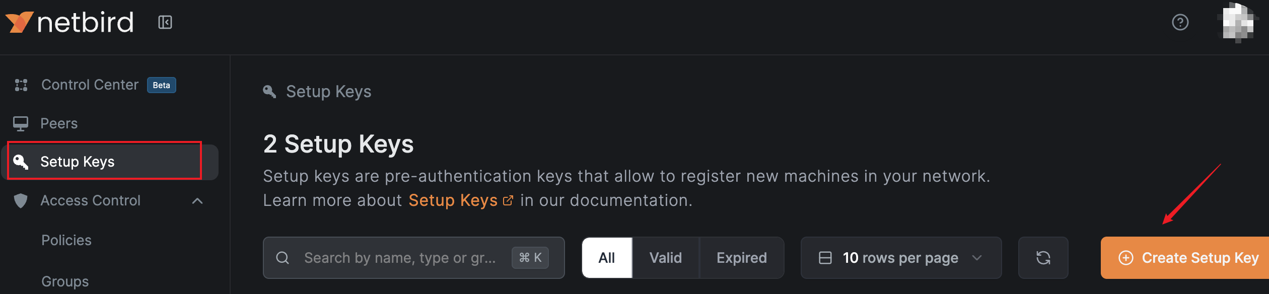
Task: Click the Control Center grid icon
Action: (21, 85)
